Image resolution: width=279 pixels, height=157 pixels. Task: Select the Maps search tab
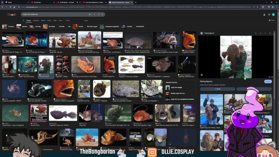(55, 21)
